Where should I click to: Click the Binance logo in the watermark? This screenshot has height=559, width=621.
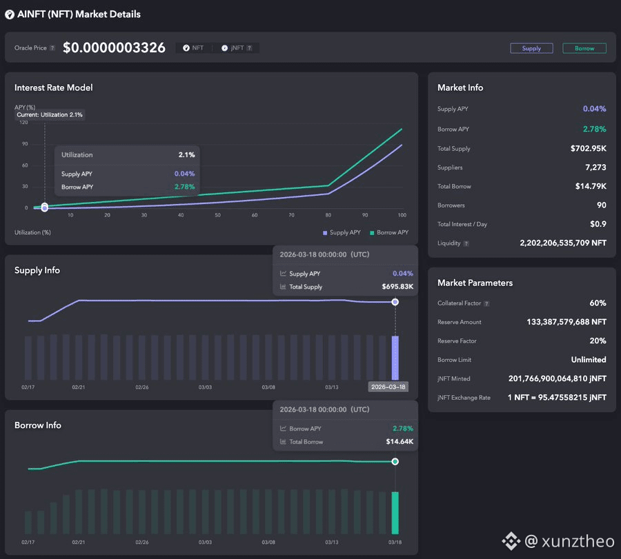point(511,541)
